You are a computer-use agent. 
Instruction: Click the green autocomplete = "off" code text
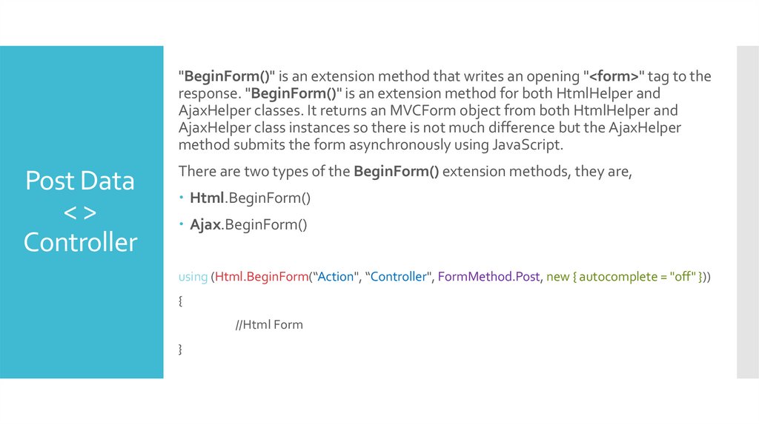click(x=636, y=277)
